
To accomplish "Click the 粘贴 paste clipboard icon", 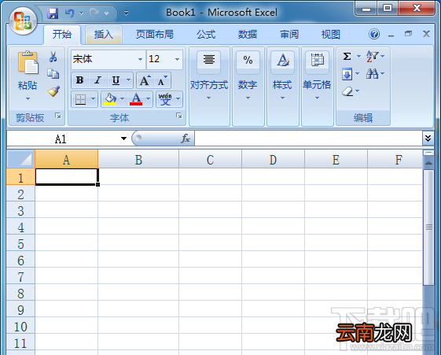I will coord(28,62).
